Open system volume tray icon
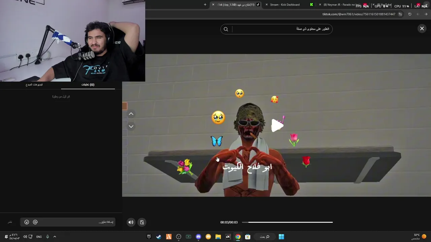This screenshot has height=242, width=431. [x=25, y=237]
